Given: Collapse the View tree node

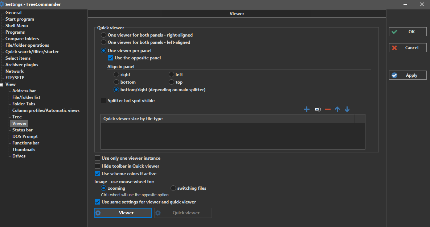Looking at the screenshot, I should 1,85.
